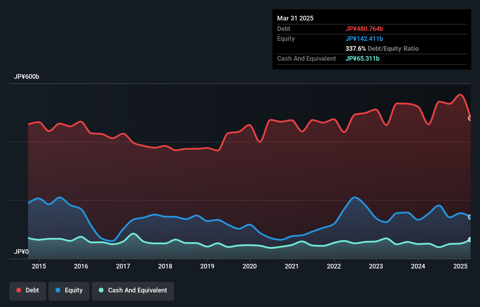
Task: Click the Cash And Equivalent tooltip row
Action: pyautogui.click(x=306, y=58)
